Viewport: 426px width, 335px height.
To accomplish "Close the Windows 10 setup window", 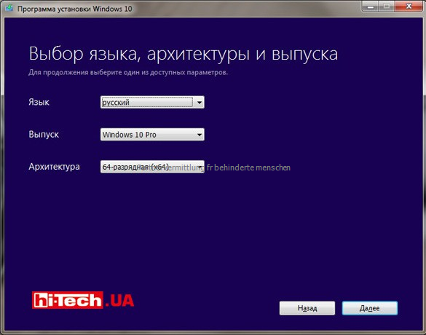I will (409, 6).
